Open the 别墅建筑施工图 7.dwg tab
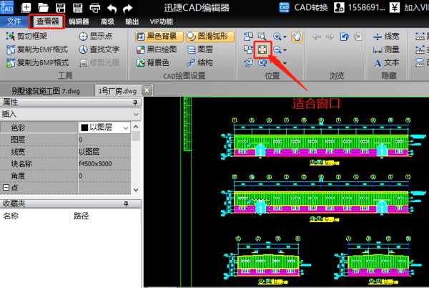The width and height of the screenshot is (429, 288). tap(46, 91)
